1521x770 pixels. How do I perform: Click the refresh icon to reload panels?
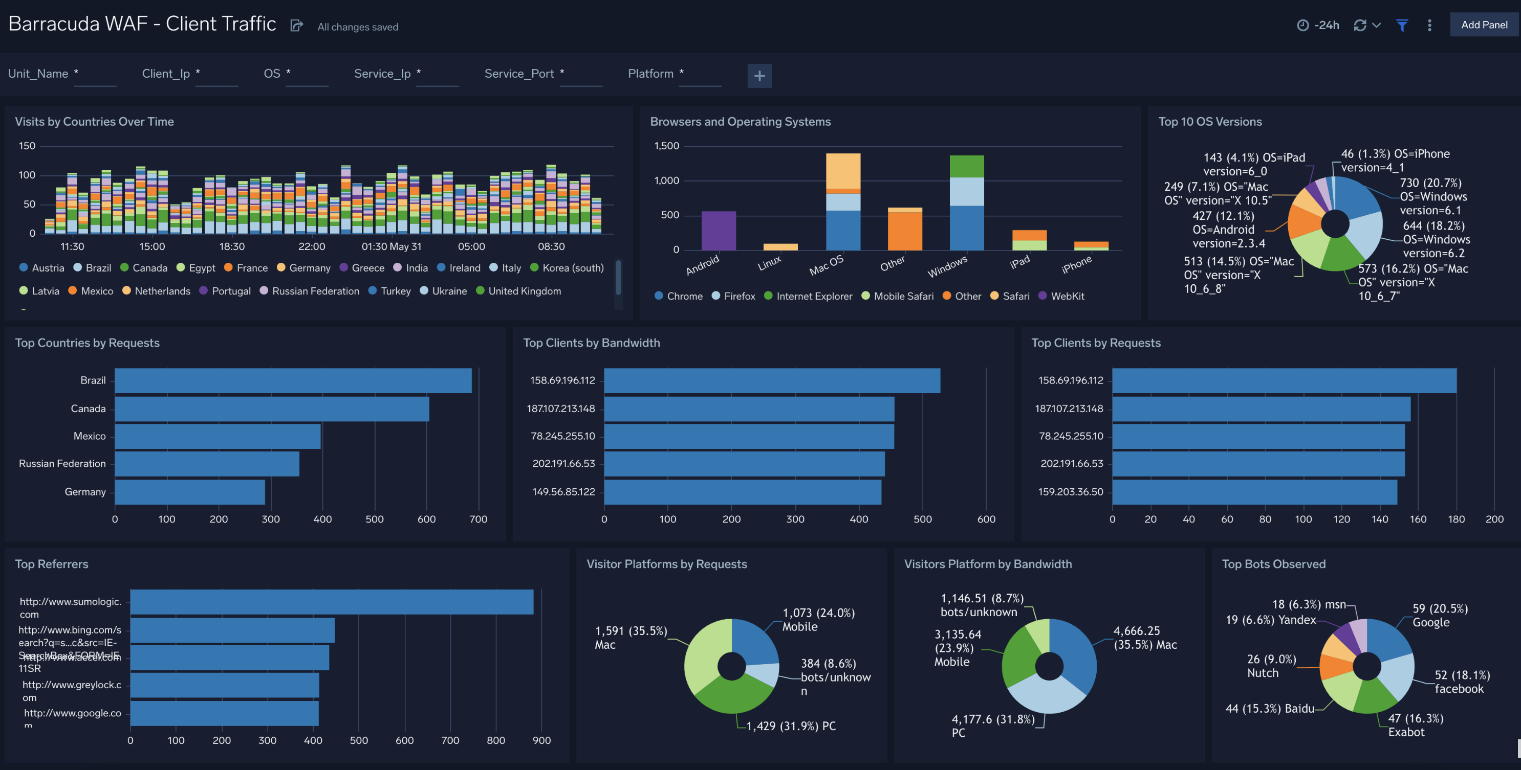(1360, 25)
